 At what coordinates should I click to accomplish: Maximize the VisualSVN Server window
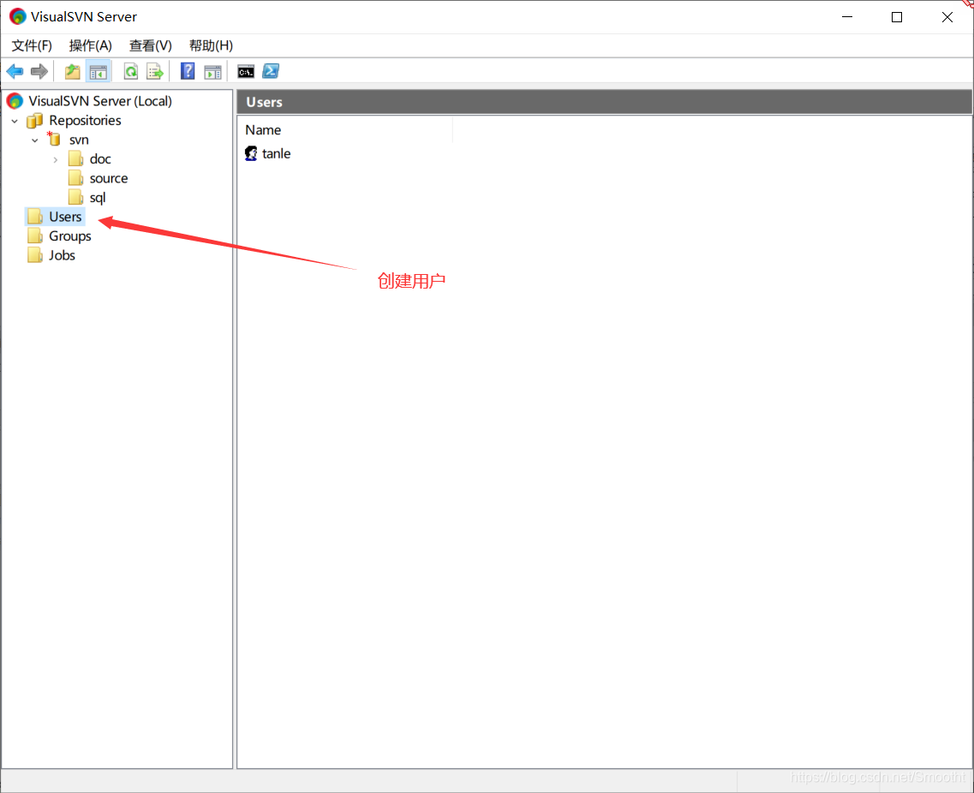click(x=897, y=17)
